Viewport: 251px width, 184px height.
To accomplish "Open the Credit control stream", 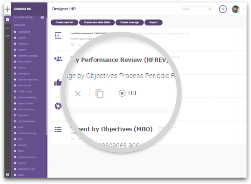I will click(x=25, y=91).
